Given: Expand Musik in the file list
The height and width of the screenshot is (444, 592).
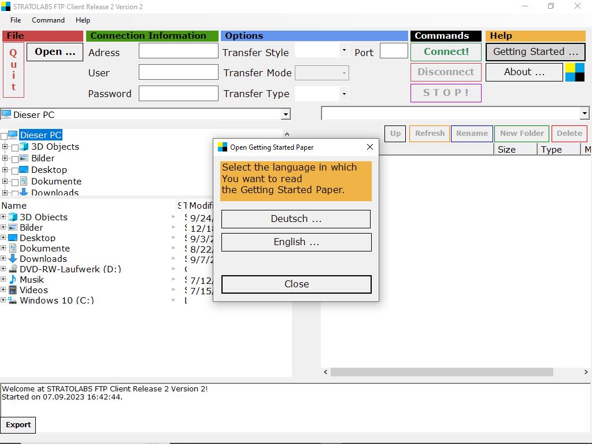Looking at the screenshot, I should [3, 279].
